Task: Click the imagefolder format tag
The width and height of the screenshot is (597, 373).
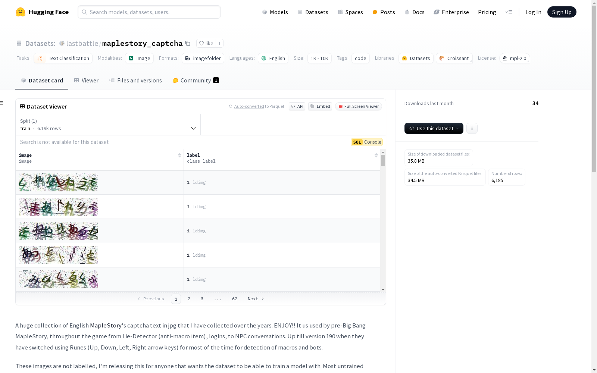Action: tap(203, 58)
